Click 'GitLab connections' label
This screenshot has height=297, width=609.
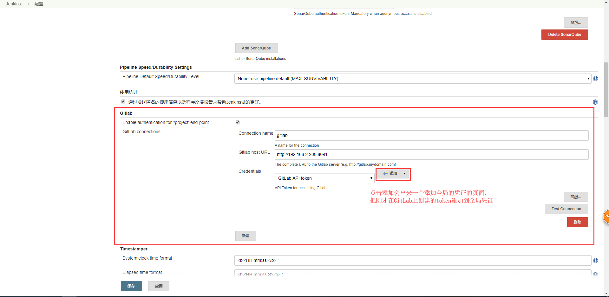(141, 132)
